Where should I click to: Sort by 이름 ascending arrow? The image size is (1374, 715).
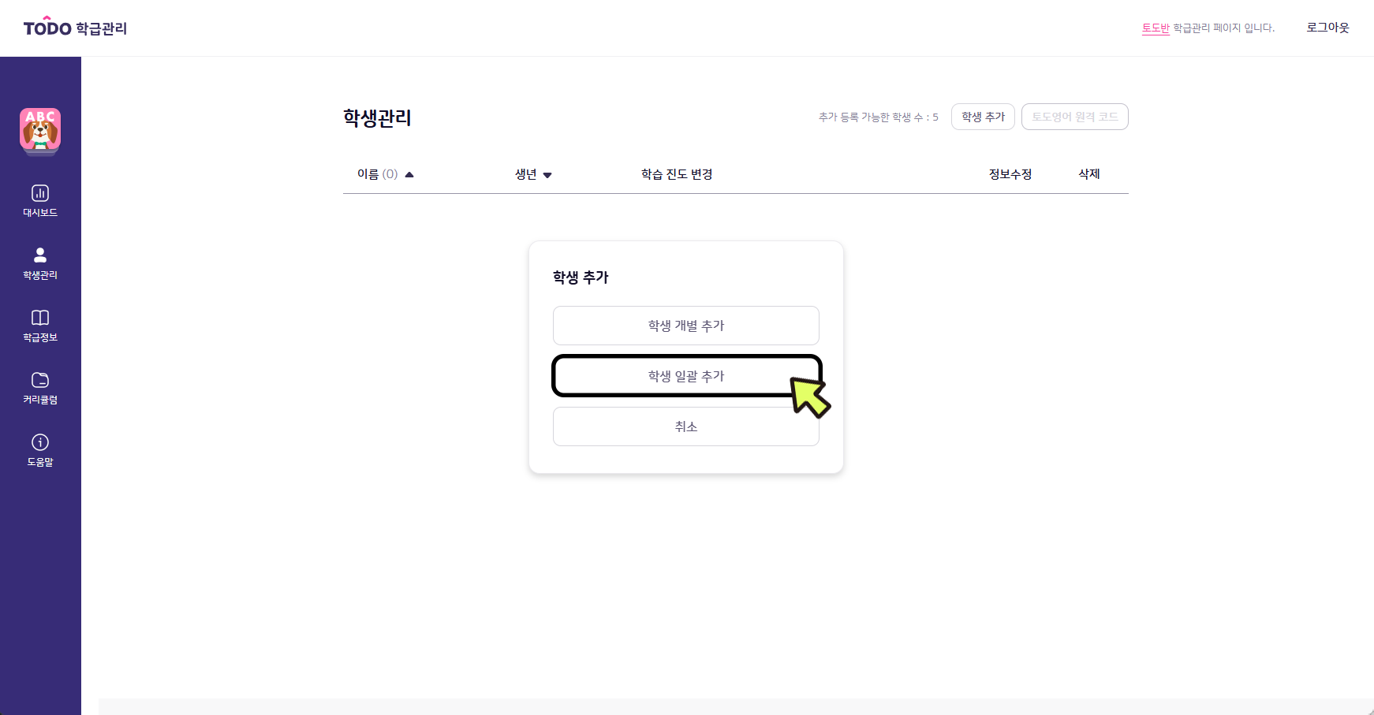[409, 175]
